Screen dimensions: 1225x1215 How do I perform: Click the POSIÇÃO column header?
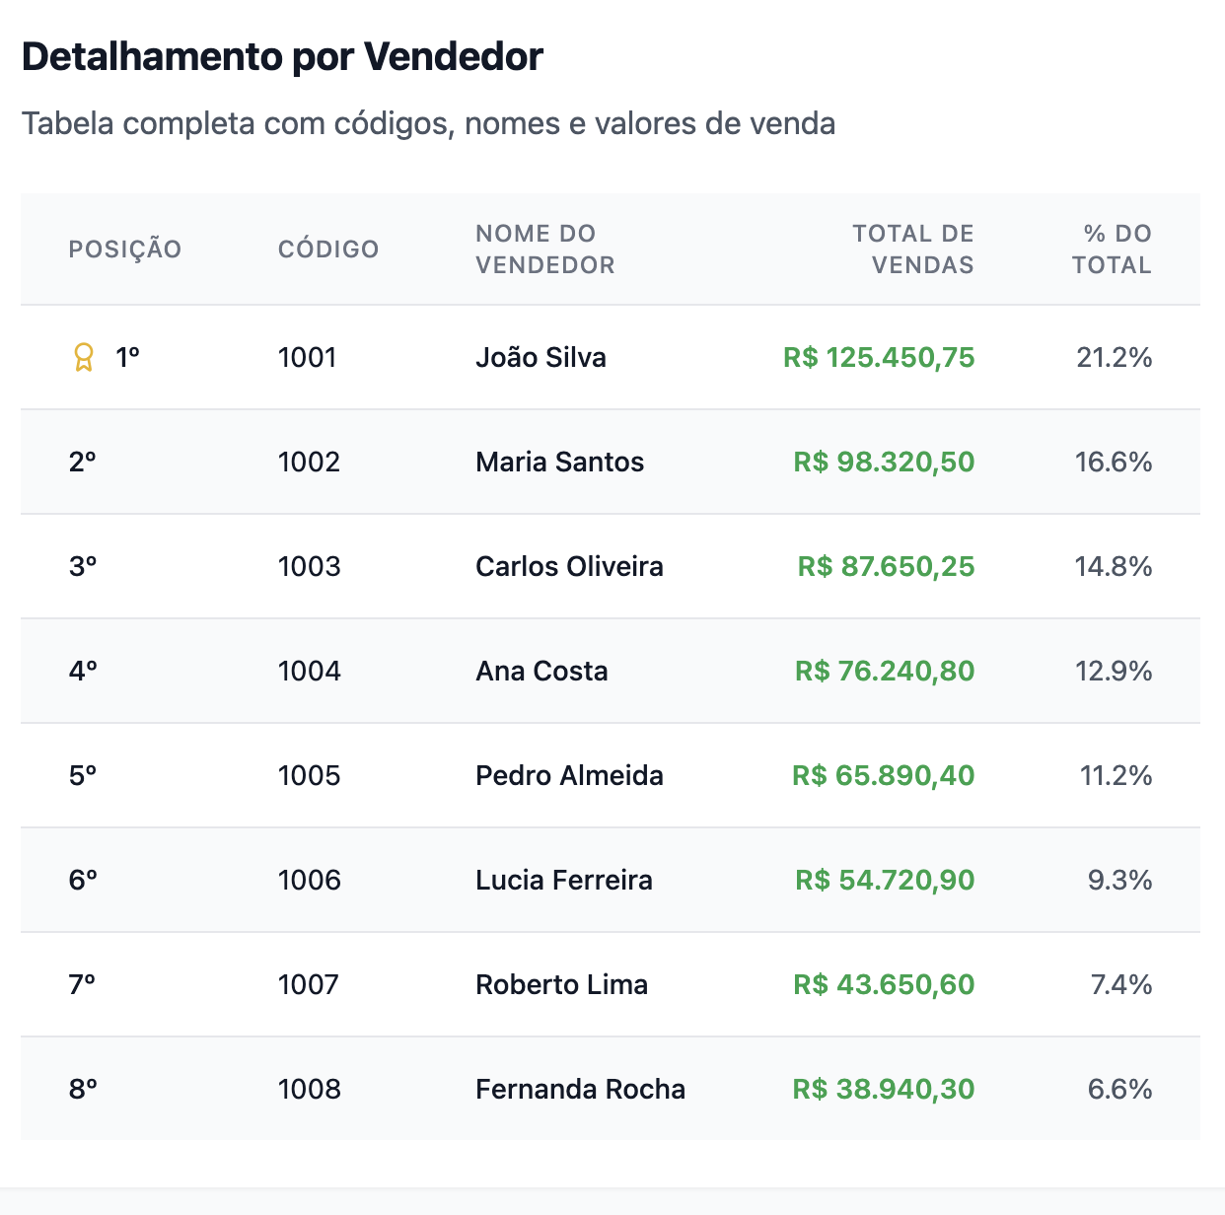coord(125,250)
